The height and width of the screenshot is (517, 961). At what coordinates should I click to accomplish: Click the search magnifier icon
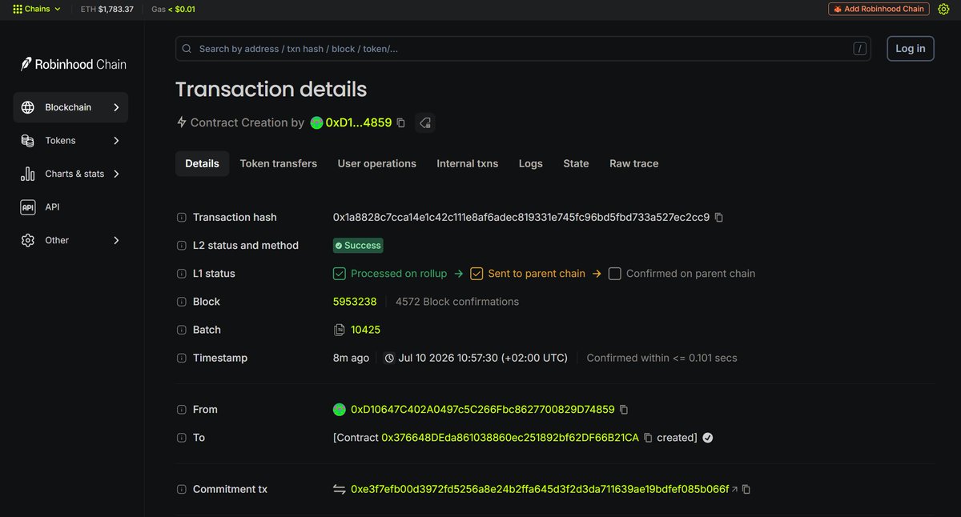point(187,49)
